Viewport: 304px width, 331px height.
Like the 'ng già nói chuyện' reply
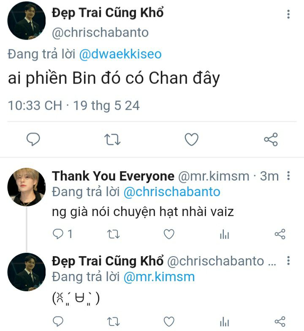[169, 234]
